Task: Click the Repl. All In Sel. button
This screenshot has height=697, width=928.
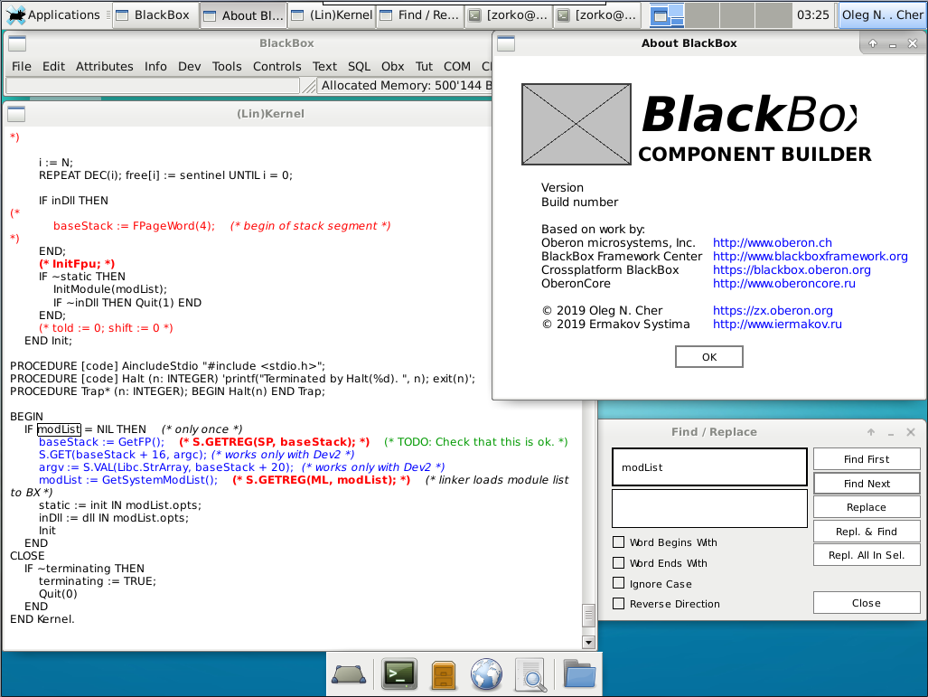Action: pyautogui.click(x=867, y=555)
